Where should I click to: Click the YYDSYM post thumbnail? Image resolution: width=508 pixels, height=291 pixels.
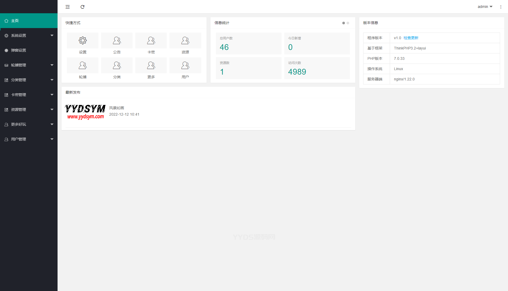point(85,112)
